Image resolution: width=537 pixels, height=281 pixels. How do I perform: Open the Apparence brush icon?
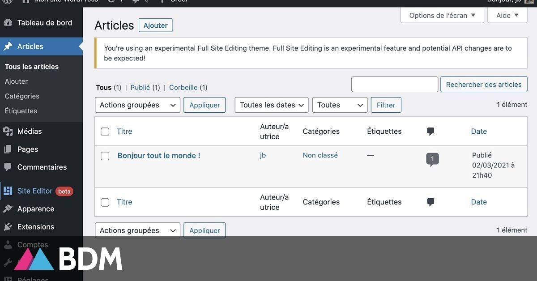8,209
